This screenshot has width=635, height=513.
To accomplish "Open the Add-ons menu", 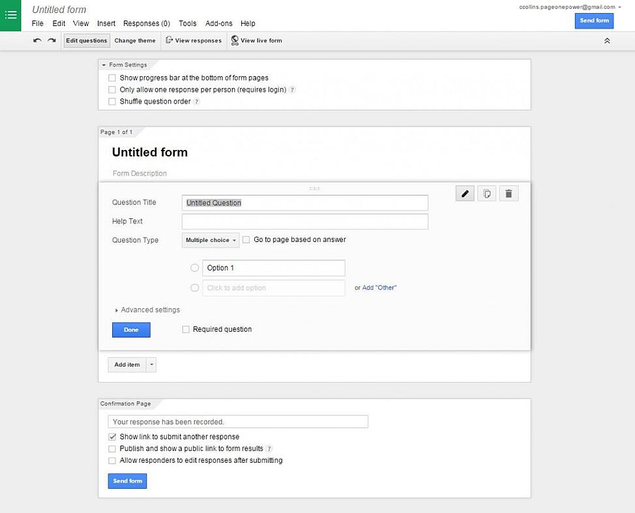I will click(x=218, y=23).
